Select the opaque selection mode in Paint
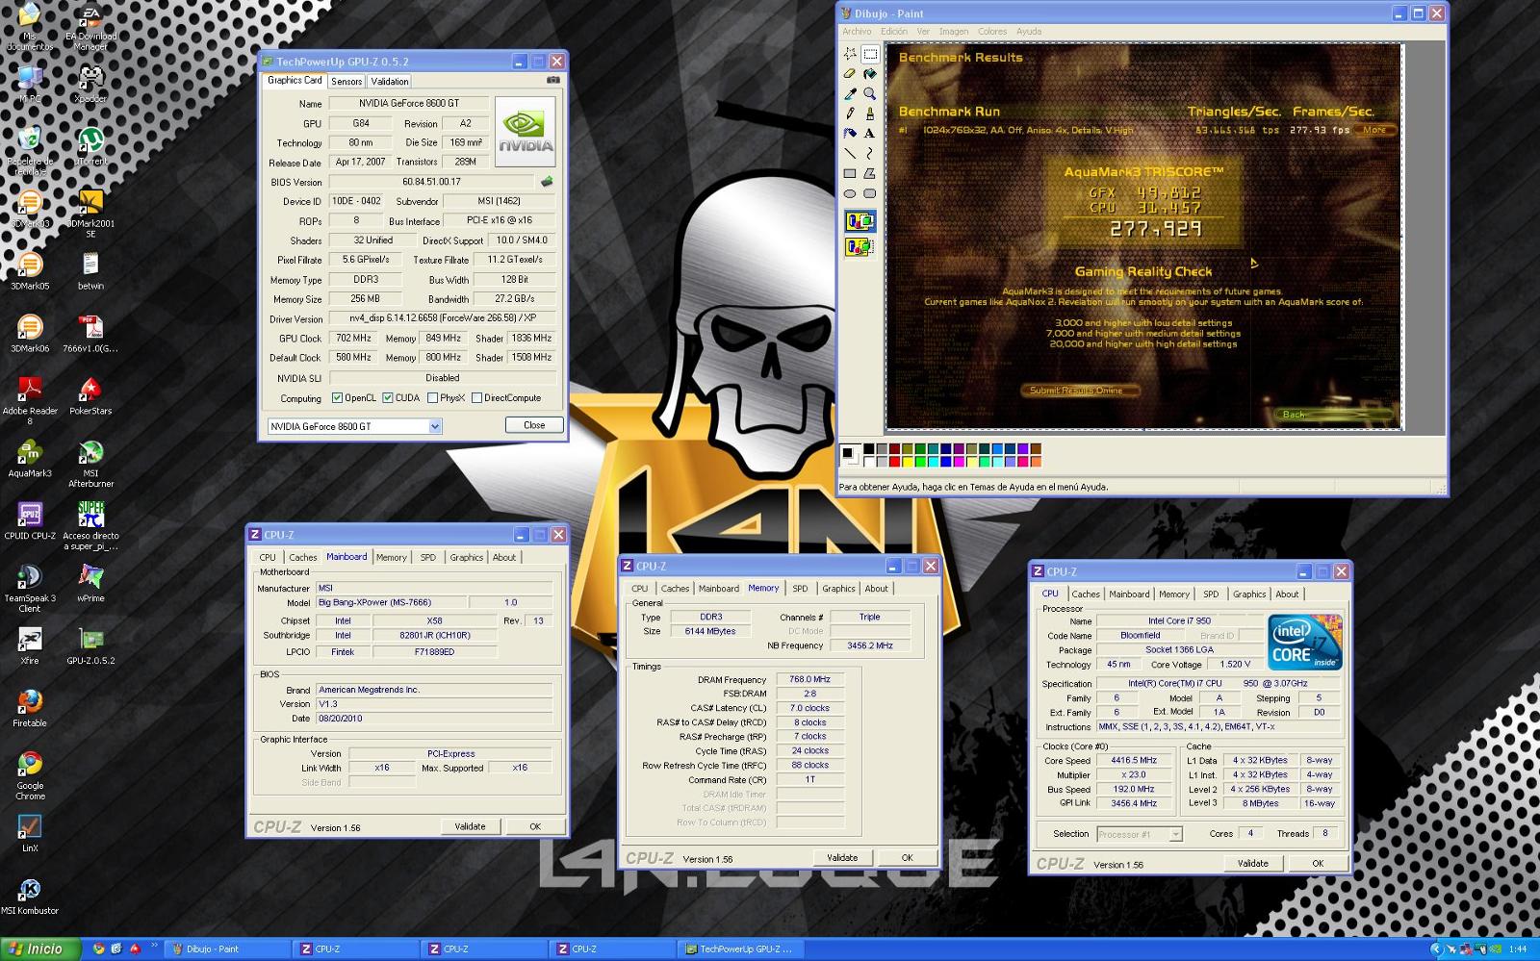Viewport: 1540px width, 961px height. coord(860,222)
